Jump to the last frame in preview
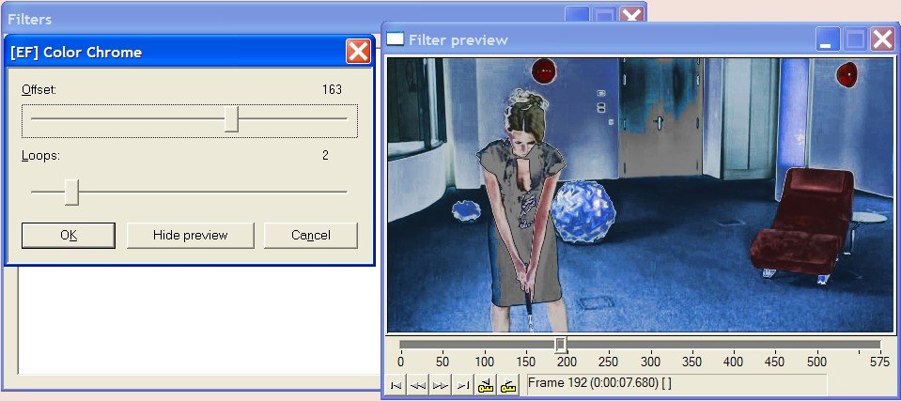The height and width of the screenshot is (401, 901). click(x=464, y=385)
